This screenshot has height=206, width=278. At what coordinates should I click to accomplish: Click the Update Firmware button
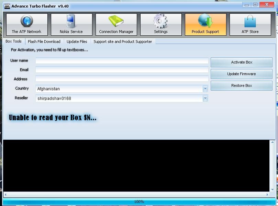(x=242, y=74)
